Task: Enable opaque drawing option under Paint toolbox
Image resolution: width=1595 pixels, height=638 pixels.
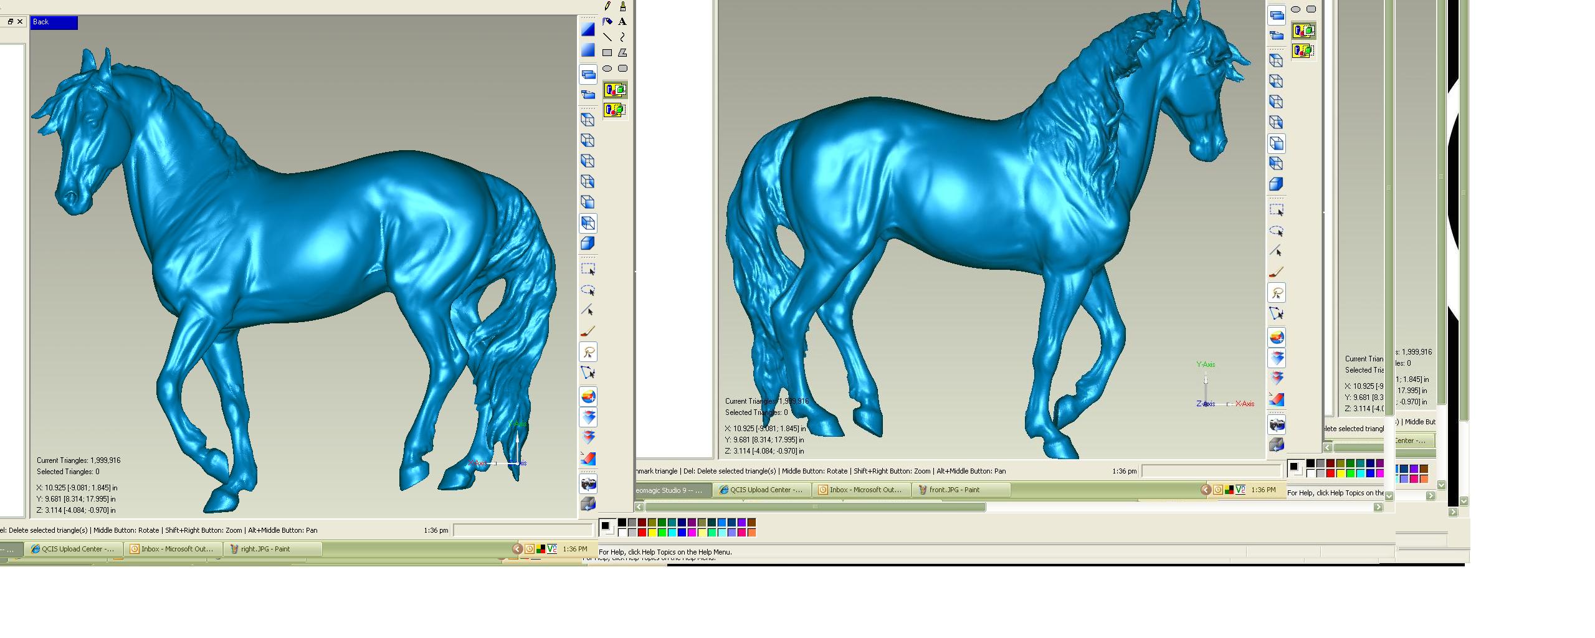Action: (615, 90)
